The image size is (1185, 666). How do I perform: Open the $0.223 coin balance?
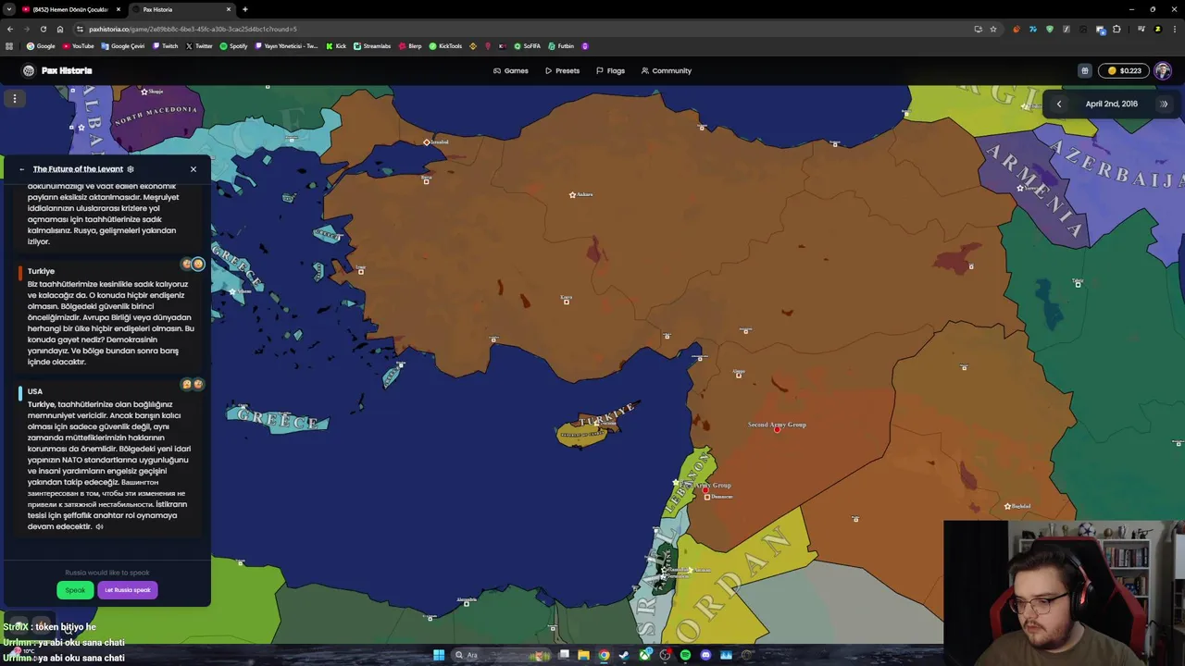pos(1124,70)
